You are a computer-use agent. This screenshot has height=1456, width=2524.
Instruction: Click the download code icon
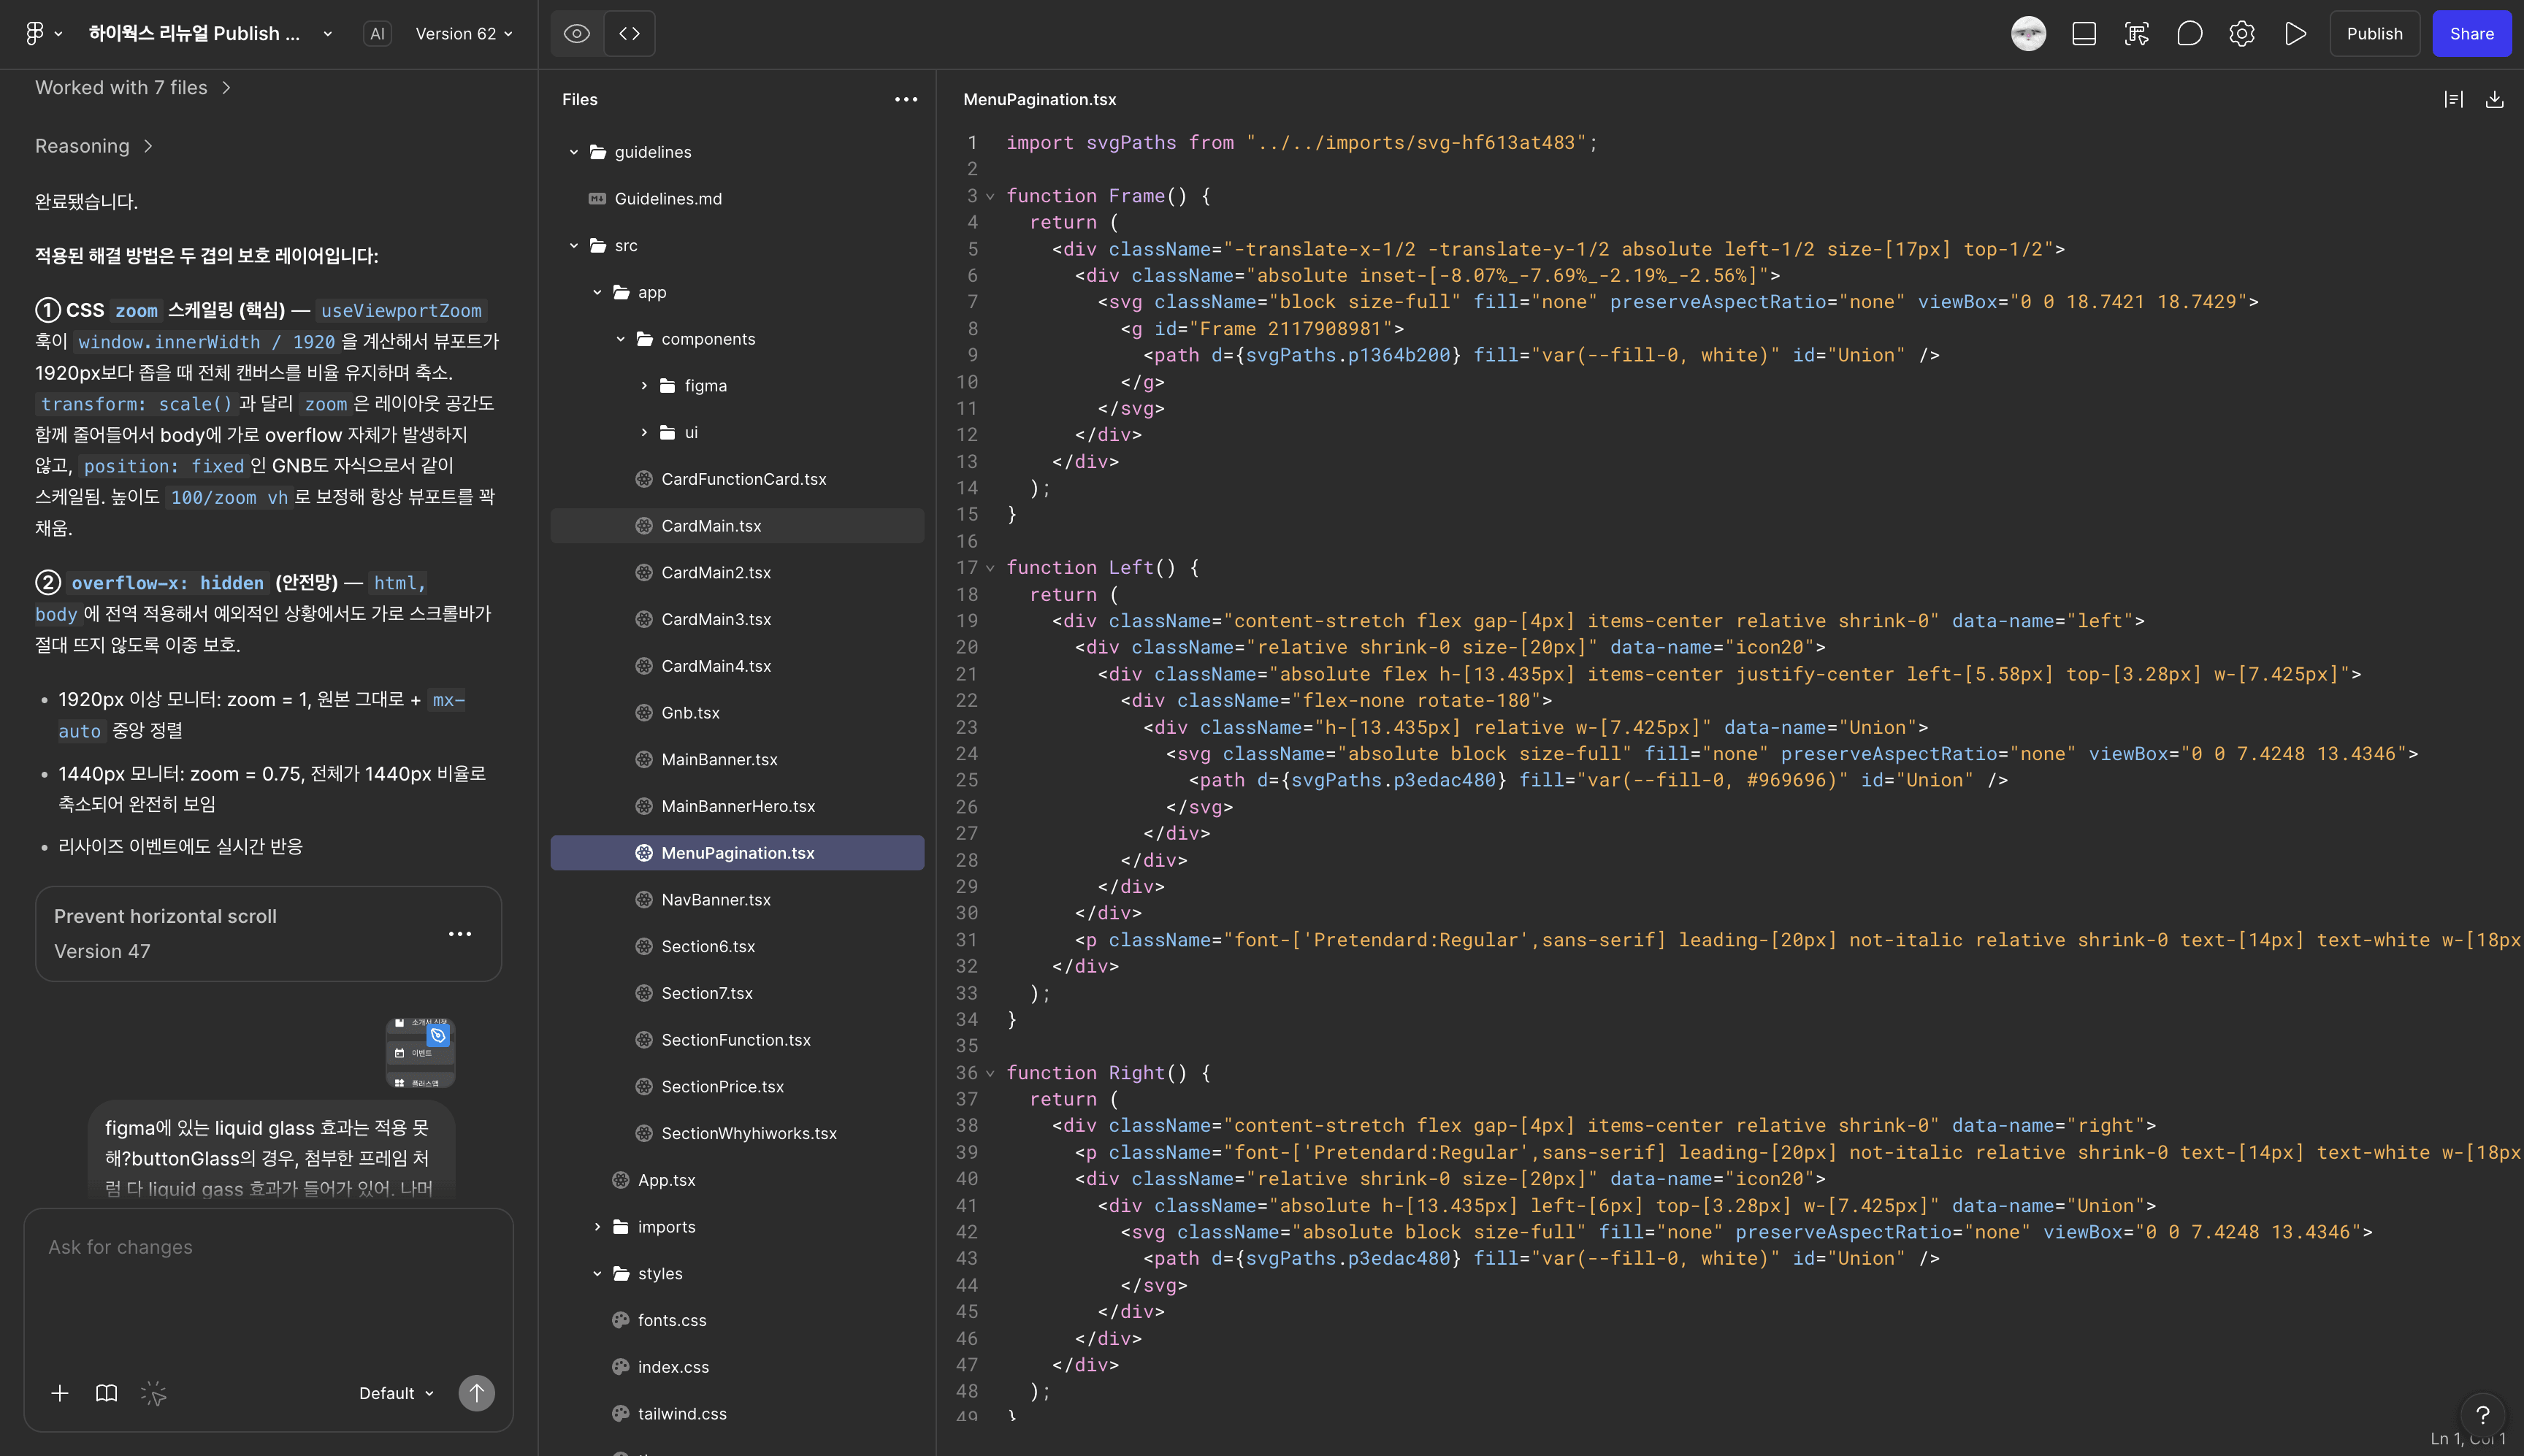tap(2494, 99)
